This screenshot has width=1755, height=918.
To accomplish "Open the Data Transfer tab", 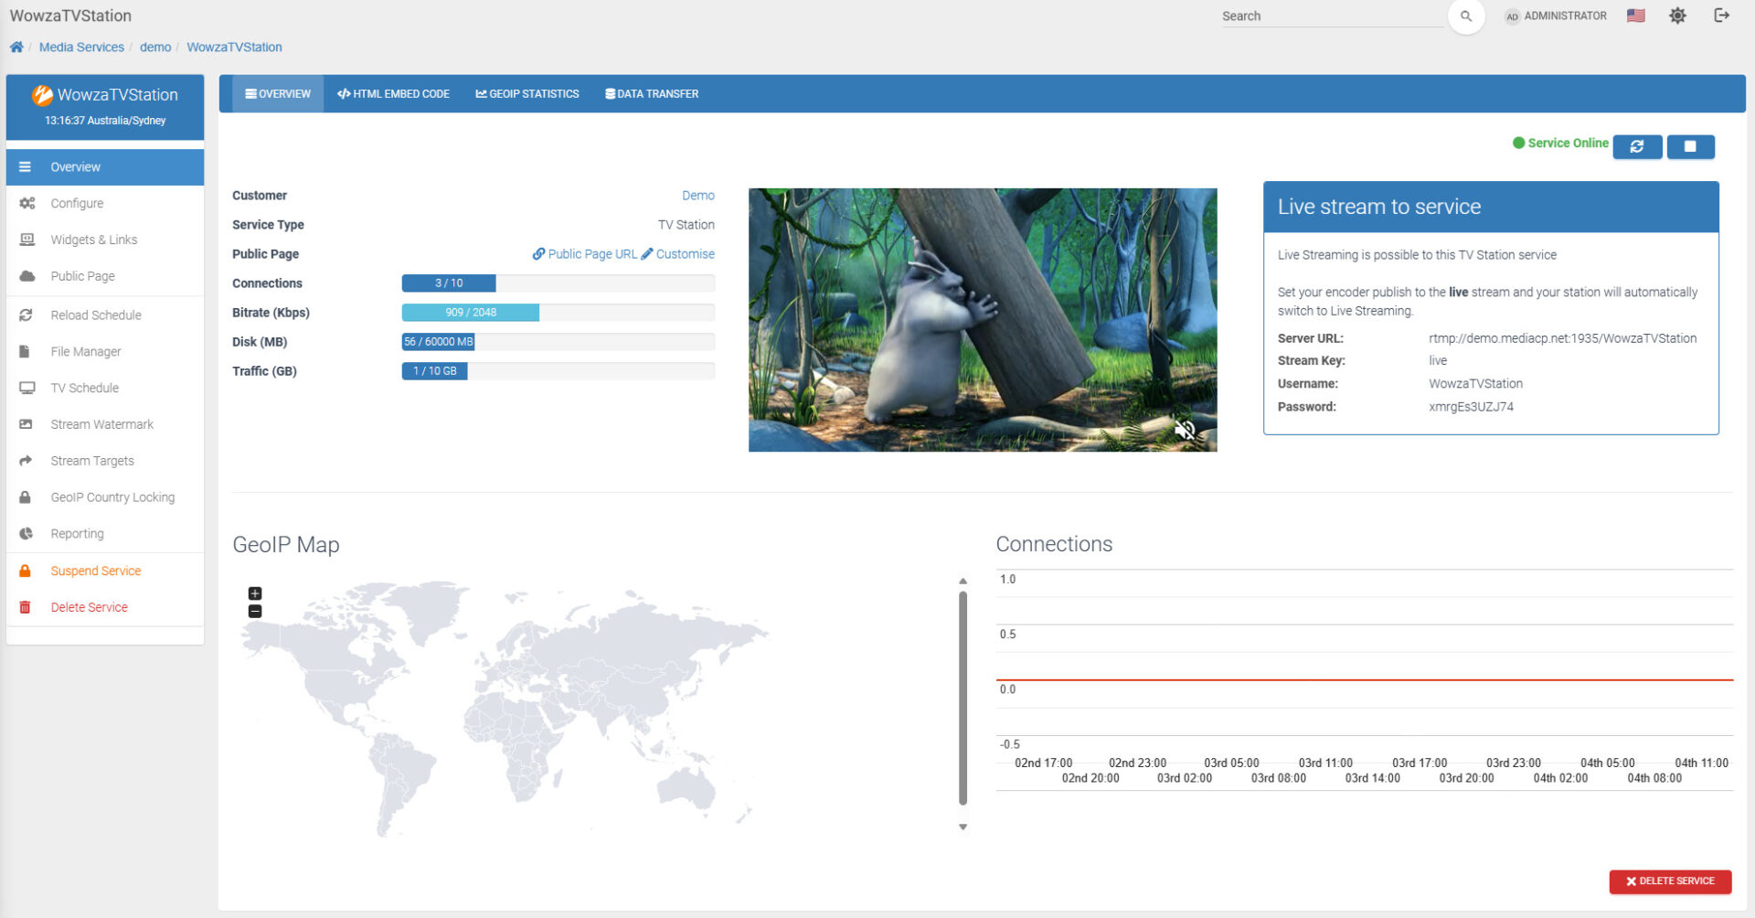I will [x=652, y=94].
